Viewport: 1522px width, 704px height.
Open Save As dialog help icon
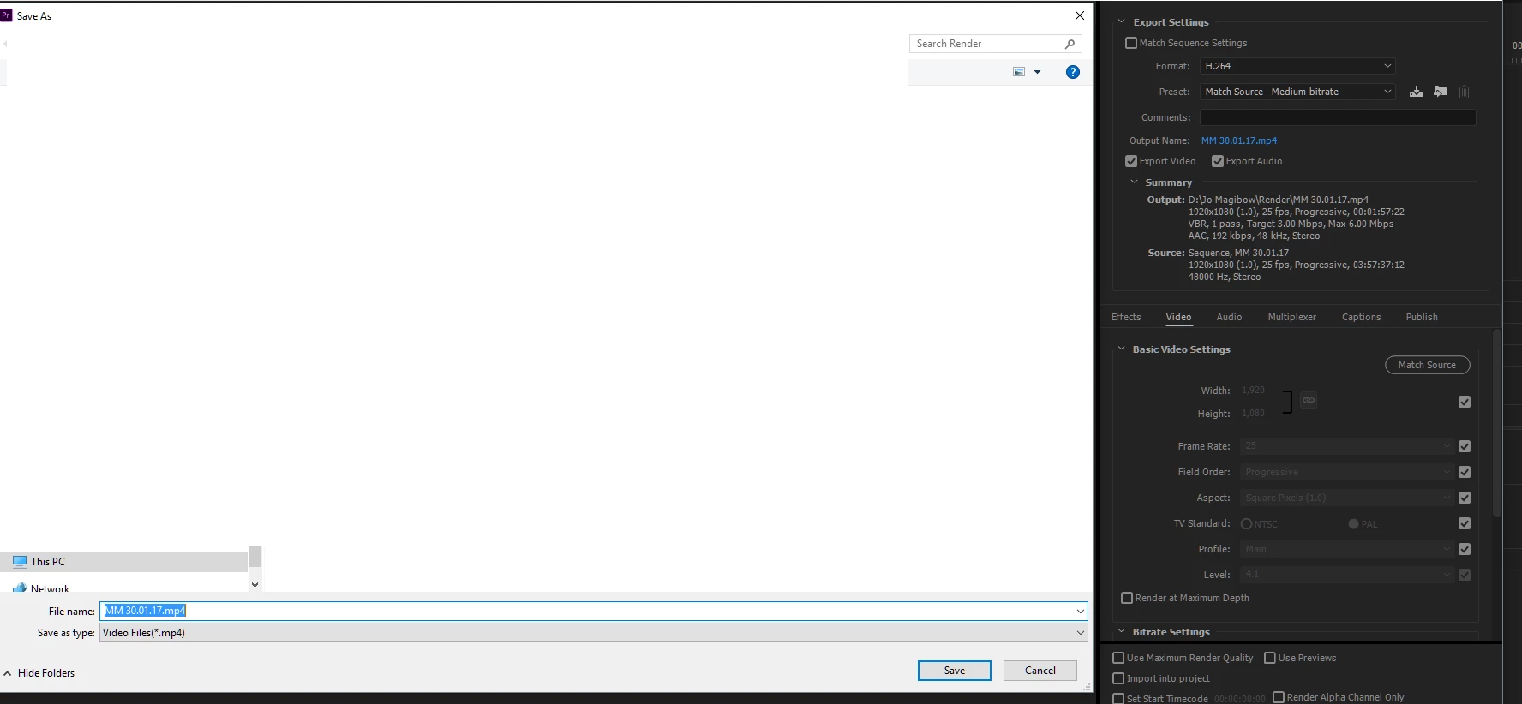click(x=1073, y=72)
